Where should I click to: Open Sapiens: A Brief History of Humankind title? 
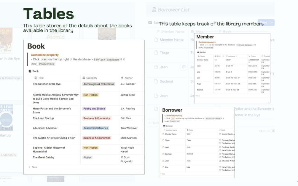pyautogui.click(x=49, y=150)
